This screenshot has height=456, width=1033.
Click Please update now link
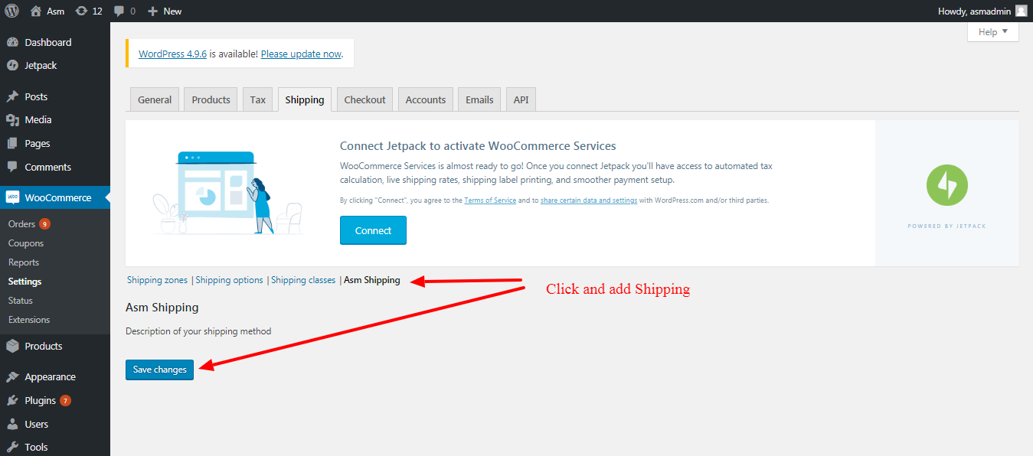(x=301, y=54)
